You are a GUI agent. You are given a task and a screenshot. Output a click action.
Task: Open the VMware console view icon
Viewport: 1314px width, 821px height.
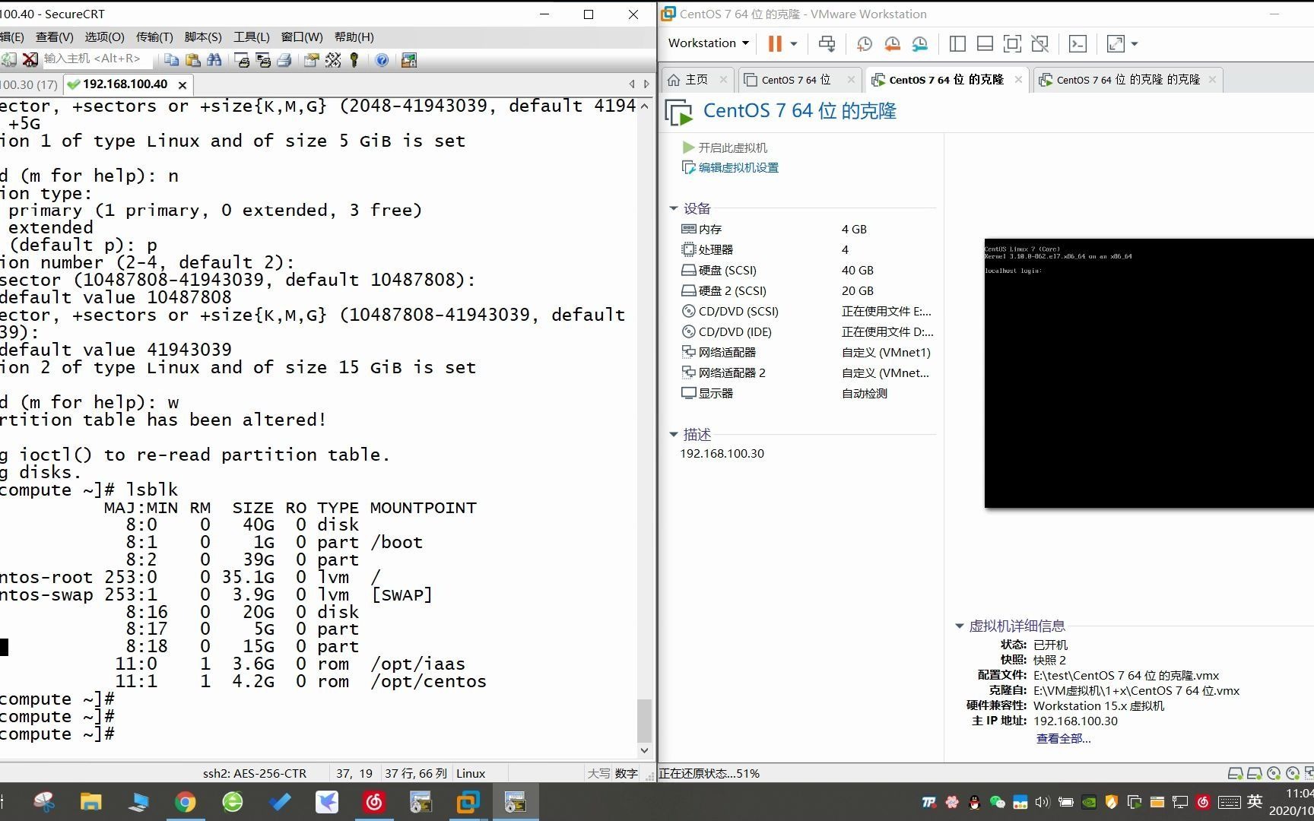(1078, 43)
